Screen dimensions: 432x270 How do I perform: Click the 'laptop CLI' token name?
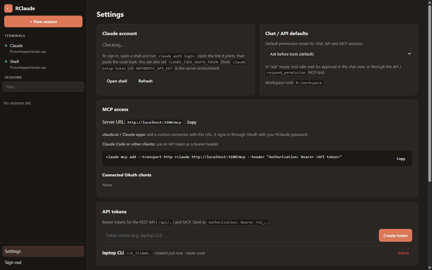(x=113, y=253)
